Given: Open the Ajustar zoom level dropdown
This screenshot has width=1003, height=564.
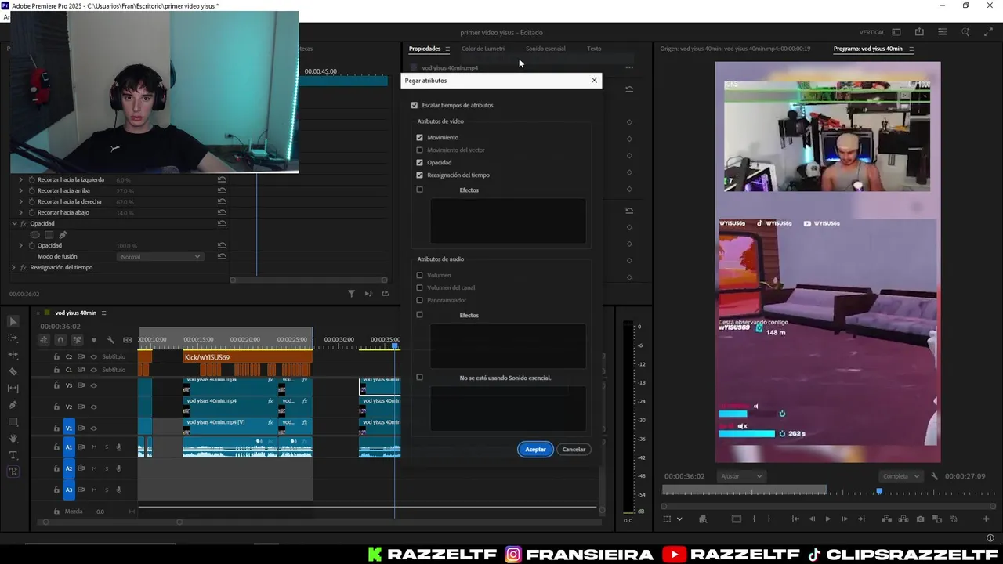Looking at the screenshot, I should click(740, 476).
